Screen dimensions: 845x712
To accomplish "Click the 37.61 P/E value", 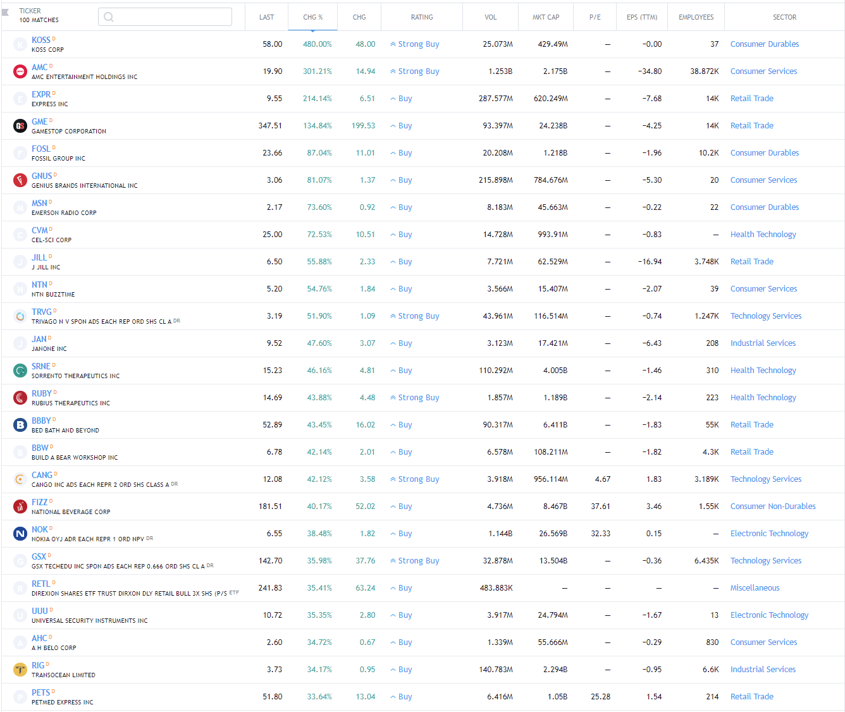I will pos(600,506).
